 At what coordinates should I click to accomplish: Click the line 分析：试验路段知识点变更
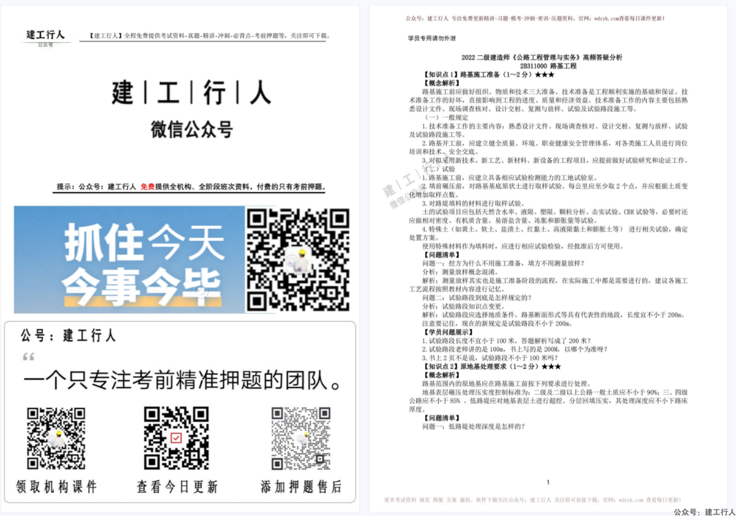464,306
